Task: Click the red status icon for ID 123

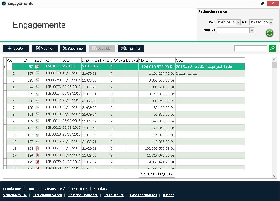Action: point(37,148)
